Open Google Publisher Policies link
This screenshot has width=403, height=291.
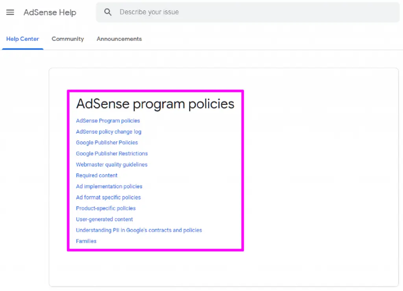click(x=107, y=143)
